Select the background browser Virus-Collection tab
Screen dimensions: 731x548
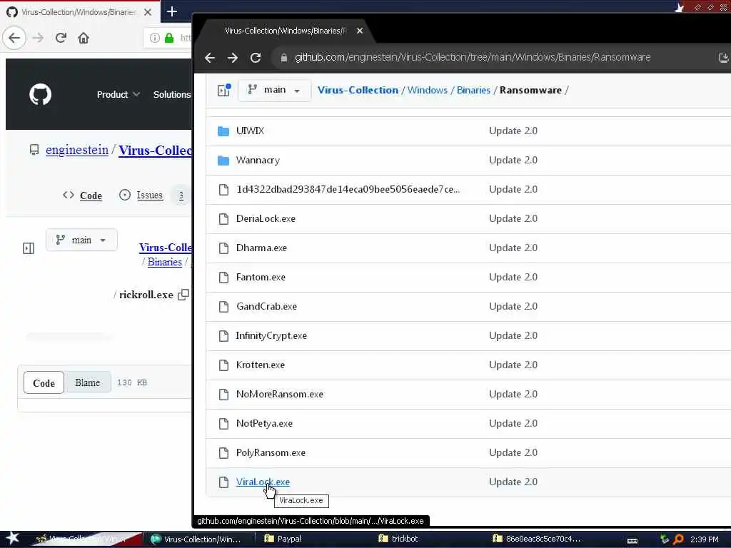(x=80, y=12)
